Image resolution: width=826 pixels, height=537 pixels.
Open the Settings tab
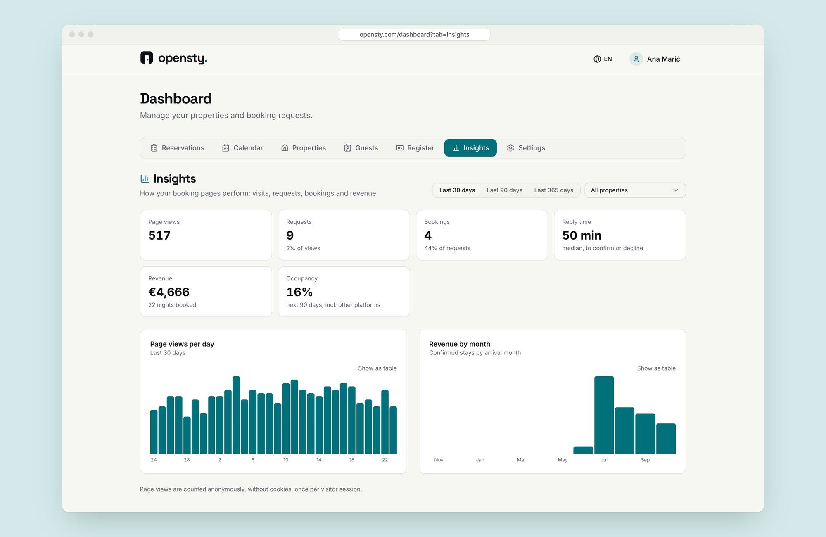point(526,148)
